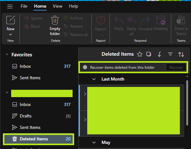Open the Help tab
191x149 pixels.
74,6
